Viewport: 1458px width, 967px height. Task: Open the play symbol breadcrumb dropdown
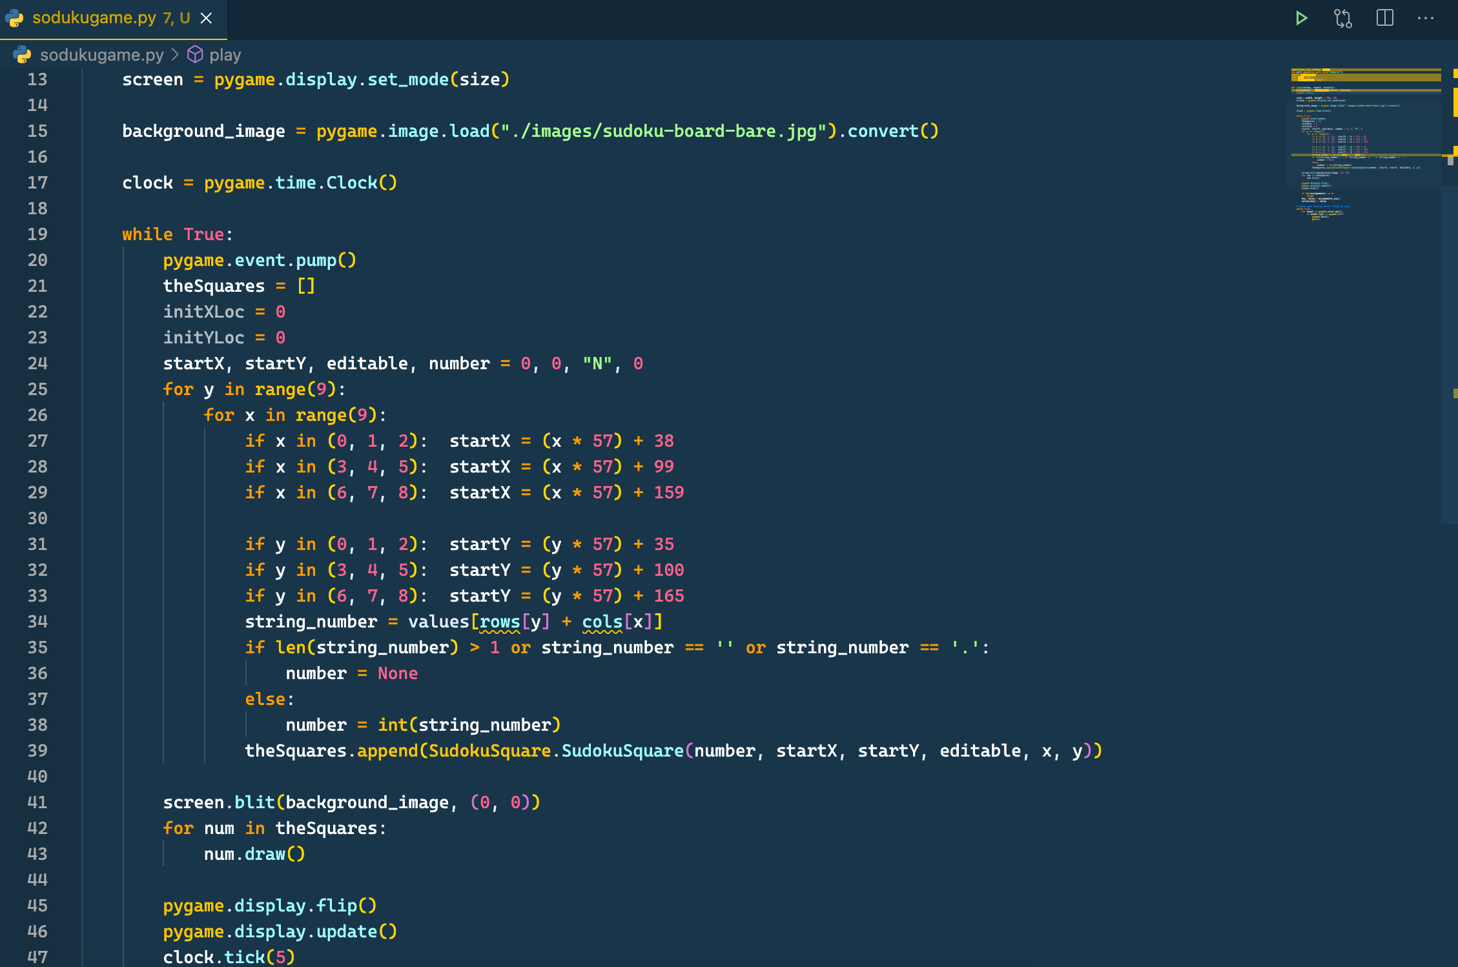[x=225, y=55]
